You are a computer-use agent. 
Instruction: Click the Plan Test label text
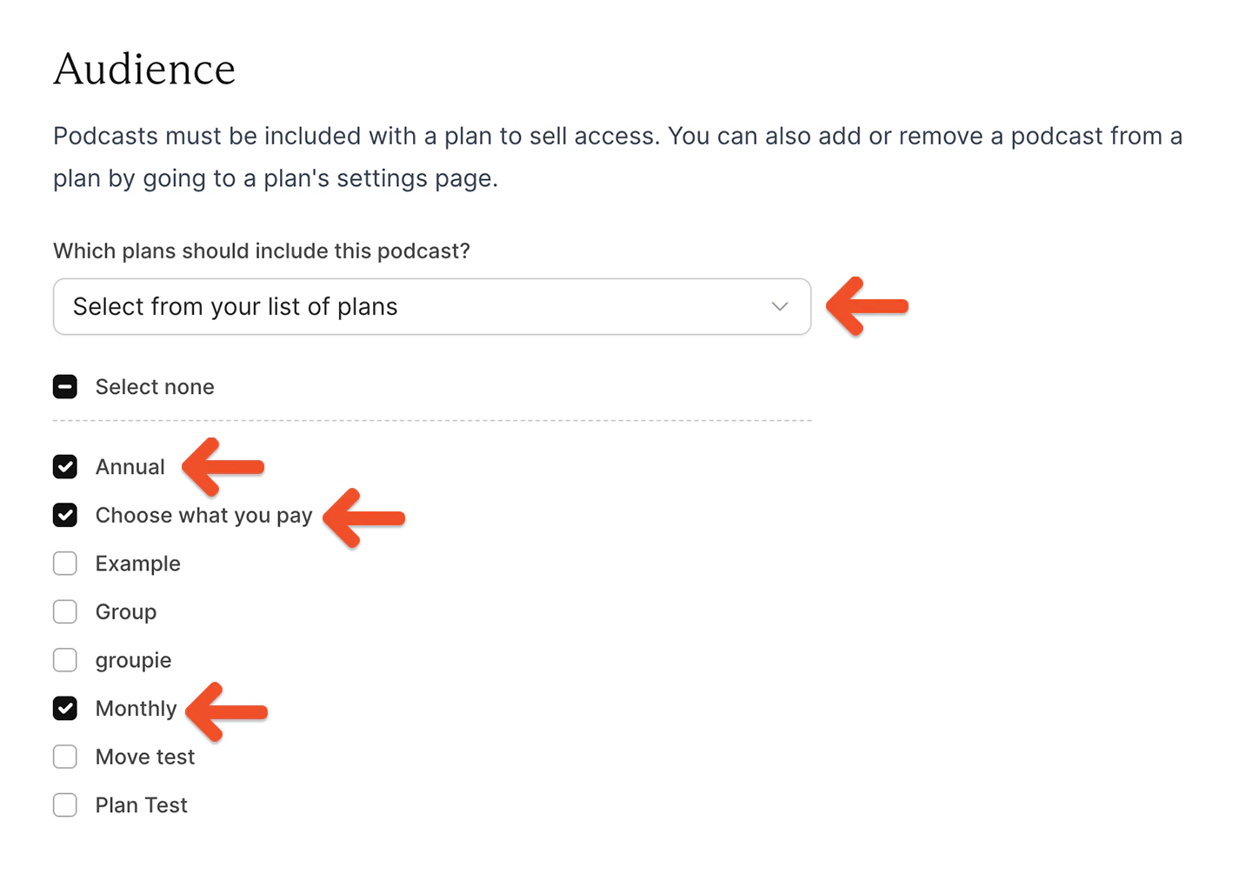(x=141, y=805)
